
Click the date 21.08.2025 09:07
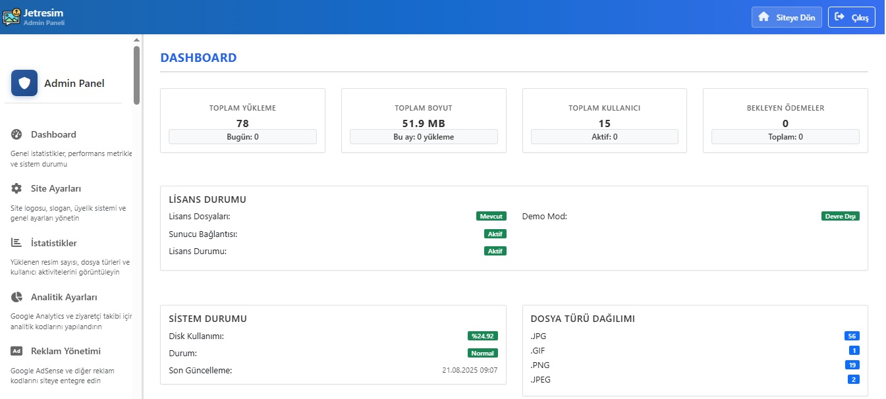470,370
